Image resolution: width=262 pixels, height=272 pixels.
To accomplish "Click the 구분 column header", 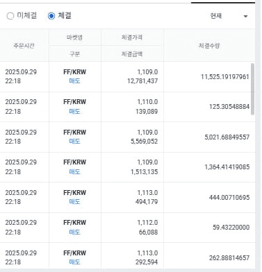I will point(74,54).
